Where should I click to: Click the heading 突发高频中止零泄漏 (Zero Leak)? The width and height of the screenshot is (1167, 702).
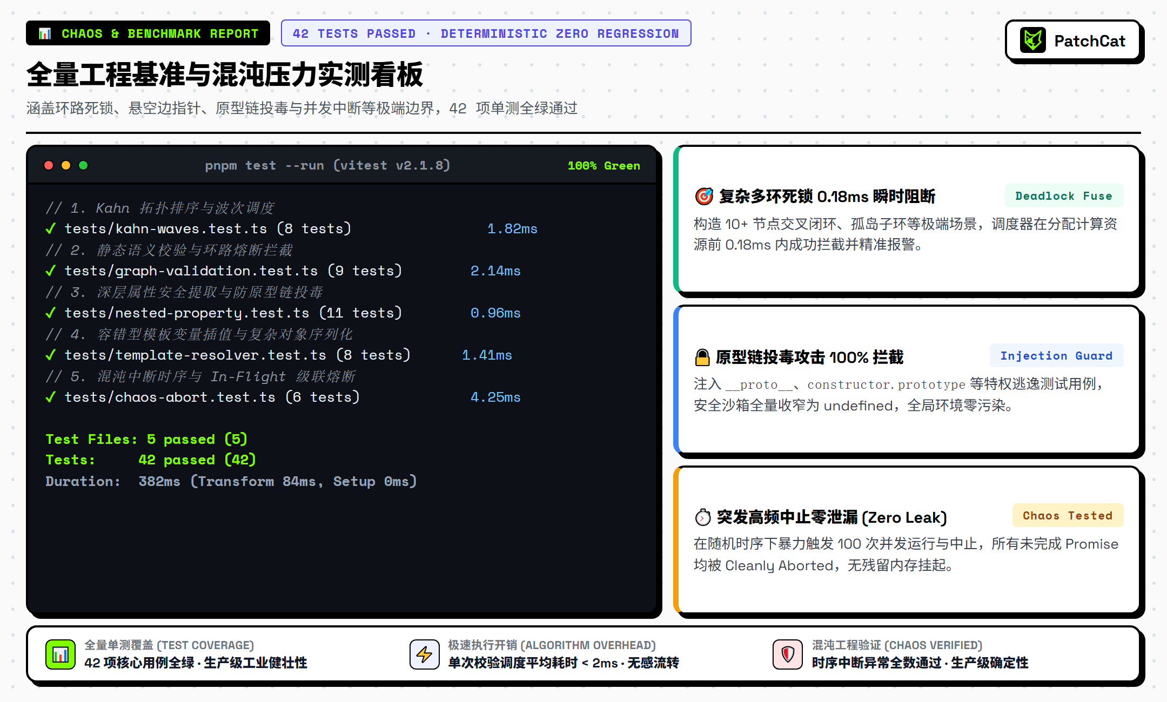831,517
